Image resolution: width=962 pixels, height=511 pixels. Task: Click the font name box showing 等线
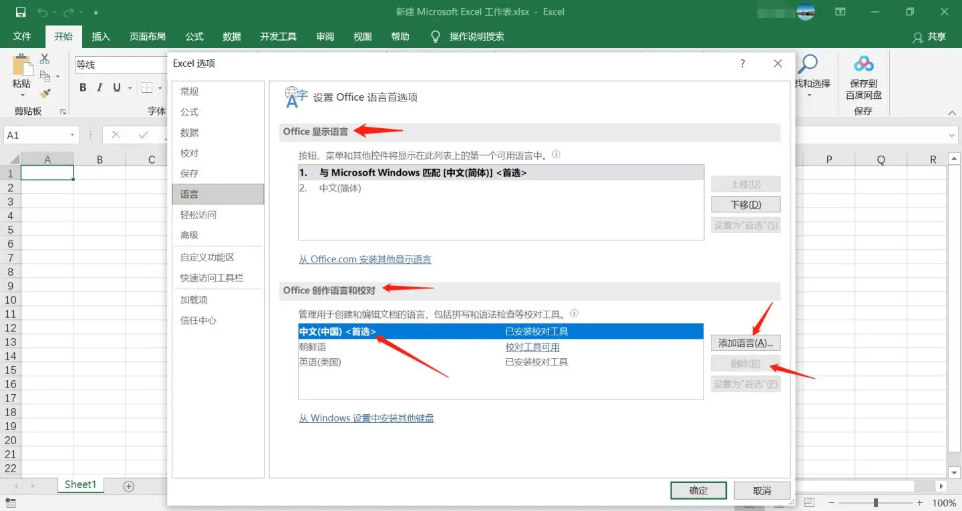(x=121, y=65)
